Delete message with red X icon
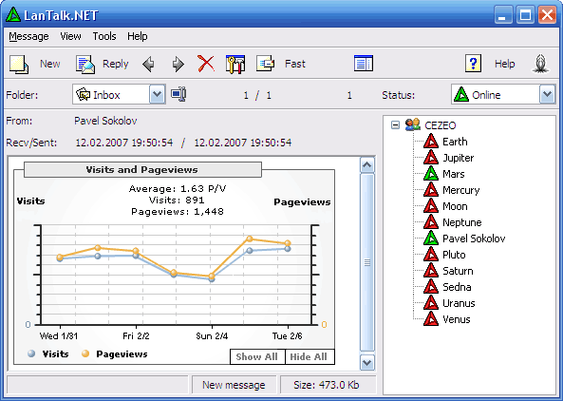The height and width of the screenshot is (401, 563). click(x=206, y=64)
